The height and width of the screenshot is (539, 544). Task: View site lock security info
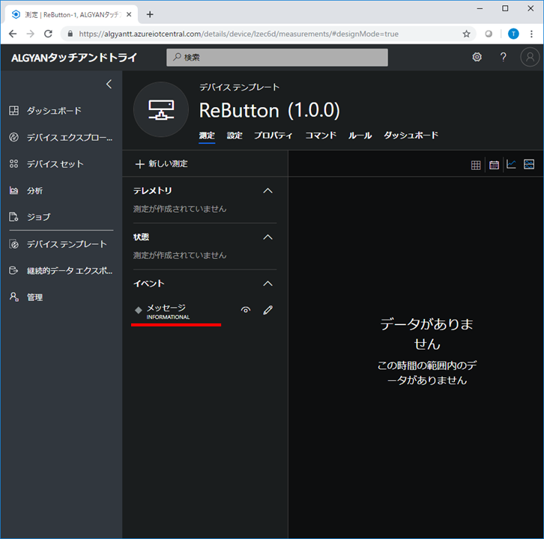point(70,34)
